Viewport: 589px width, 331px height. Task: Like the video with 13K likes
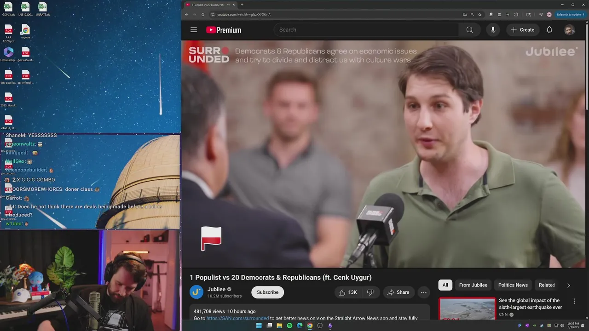pos(348,292)
